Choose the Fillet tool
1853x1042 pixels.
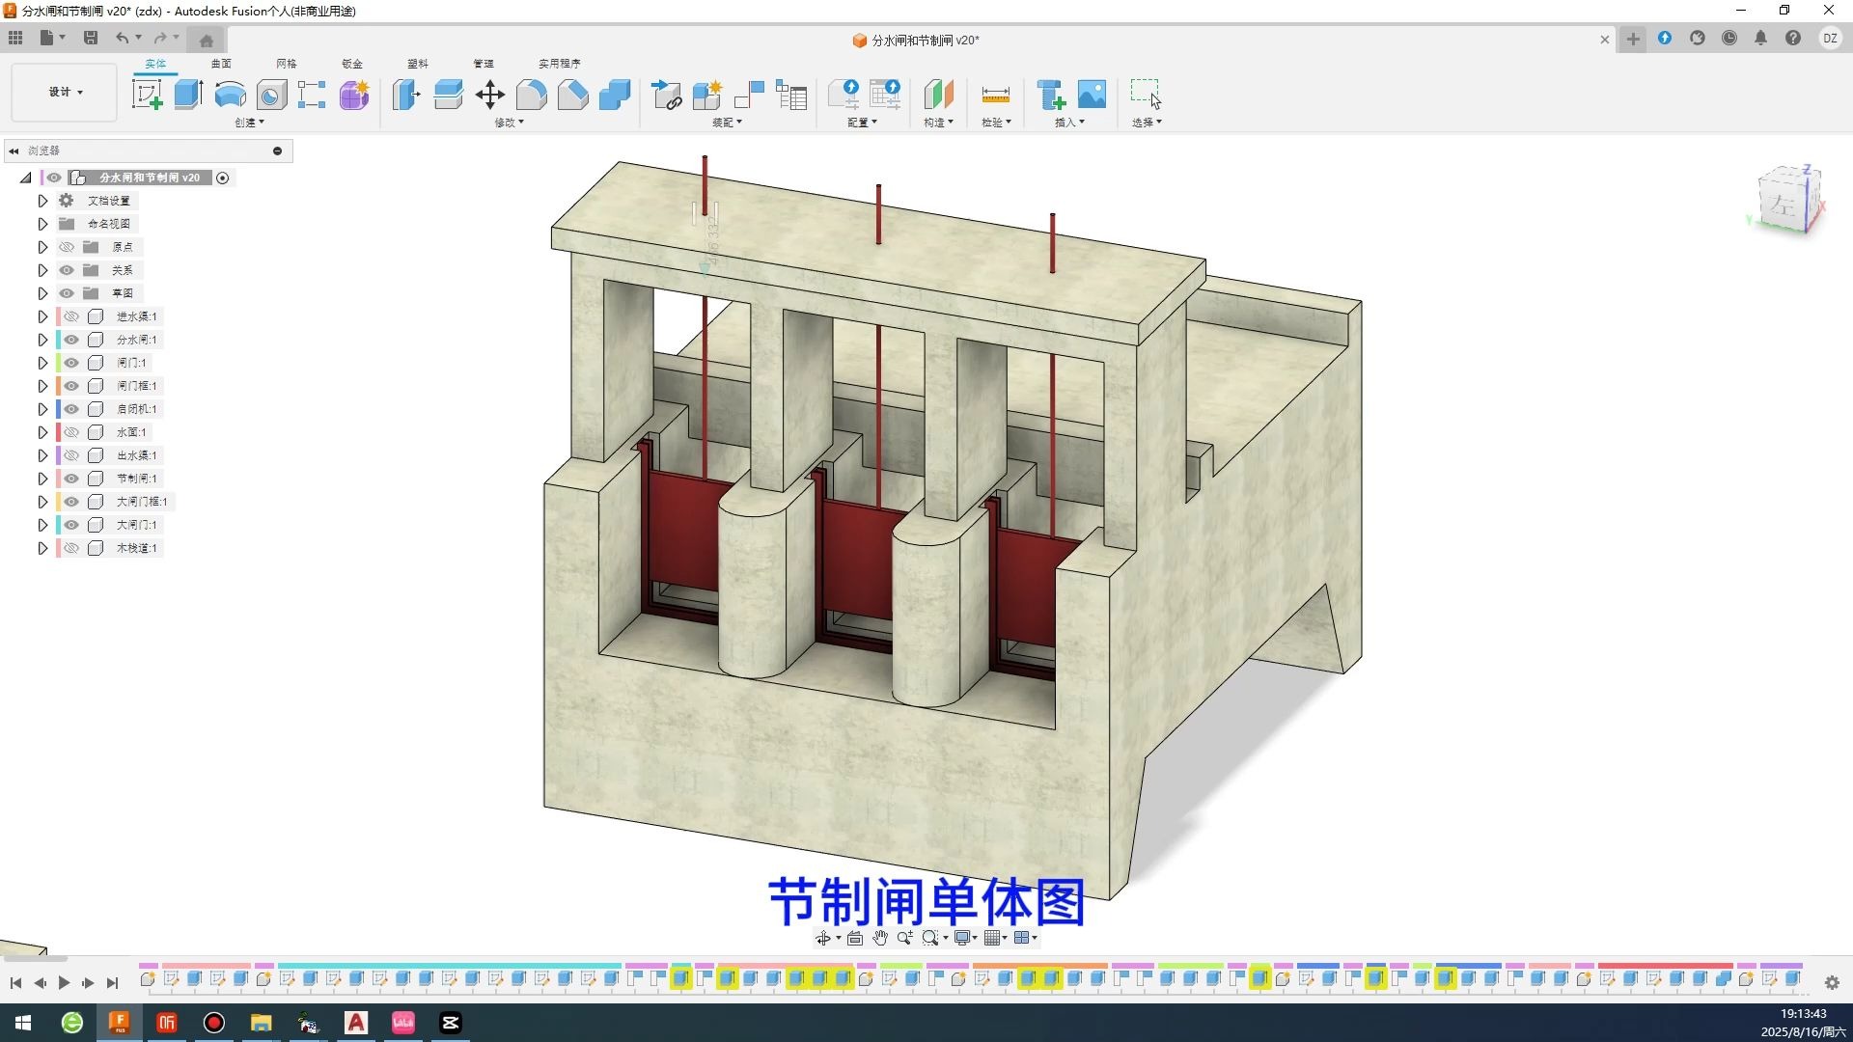[x=532, y=95]
